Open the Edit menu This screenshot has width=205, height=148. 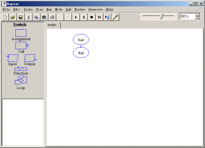[x=17, y=10]
